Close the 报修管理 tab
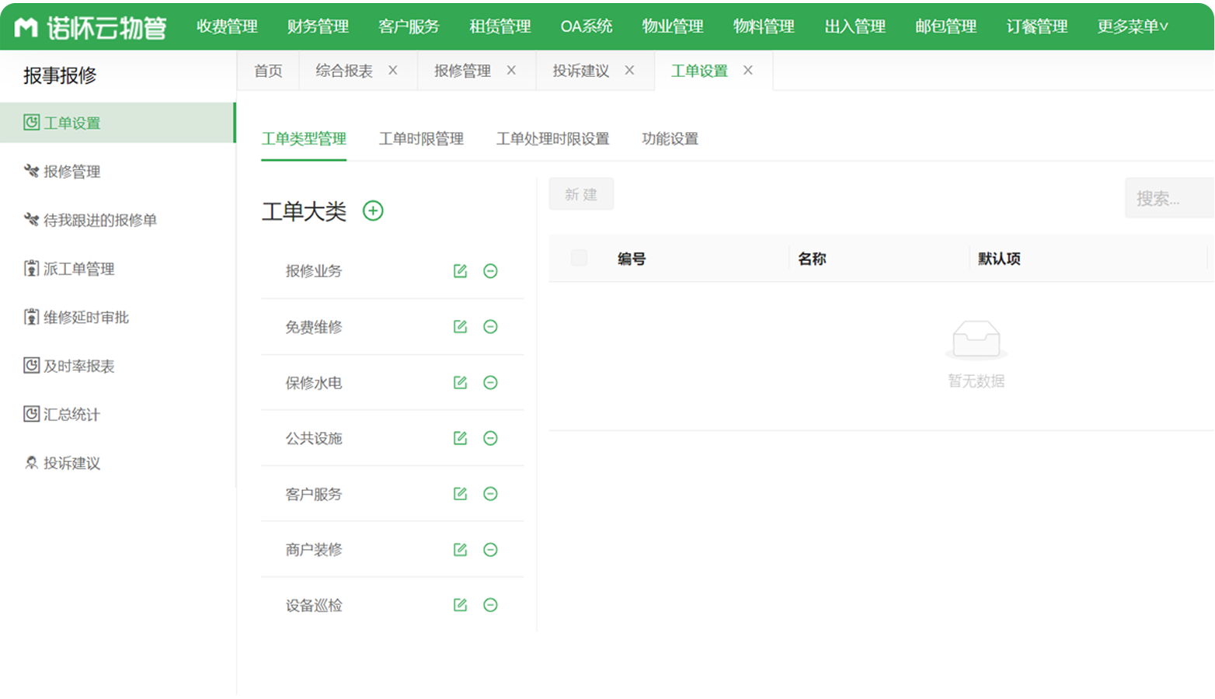This screenshot has width=1215, height=699. 511,70
